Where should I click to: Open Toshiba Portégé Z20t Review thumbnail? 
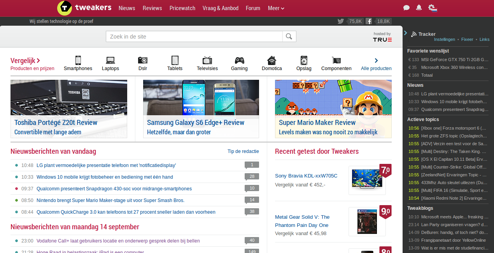click(x=69, y=109)
